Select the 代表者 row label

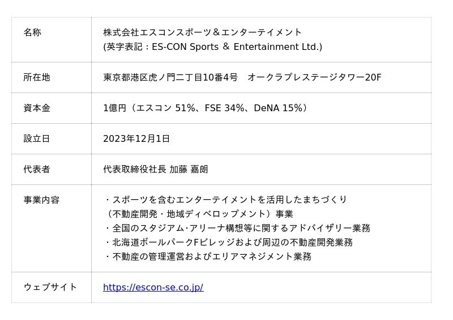pos(37,169)
